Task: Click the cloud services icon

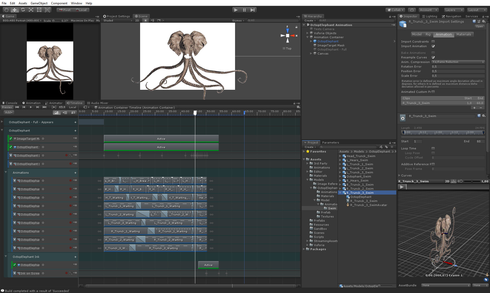Action: [411, 10]
